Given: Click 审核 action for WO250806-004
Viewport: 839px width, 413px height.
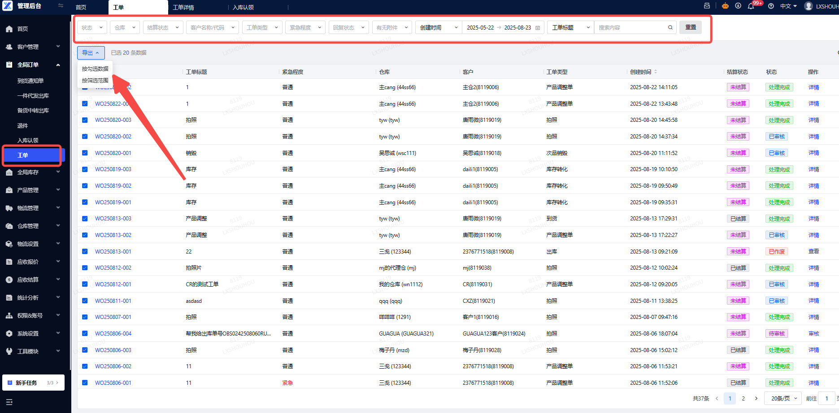Looking at the screenshot, I should click(813, 334).
